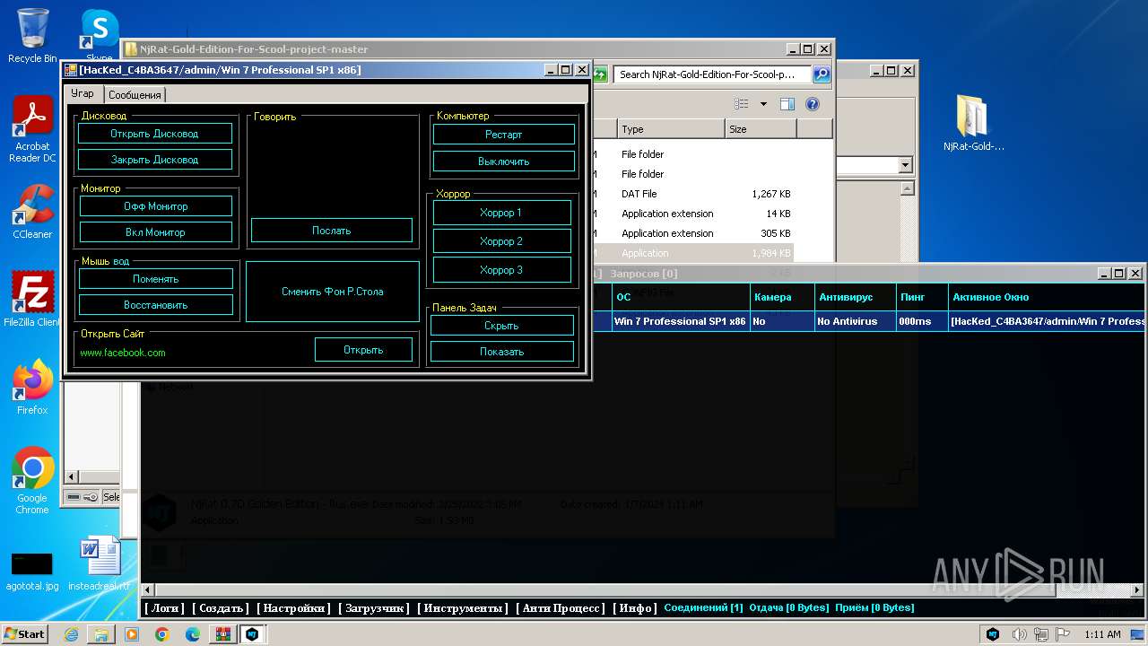Click the Start button
Screen dimensions: 1148x646
[x=25, y=634]
